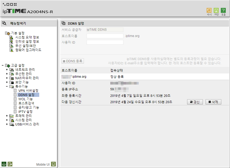This screenshot has width=230, height=168.
Task: Expand the NAT/라우터 관리 node
Action: (7, 78)
